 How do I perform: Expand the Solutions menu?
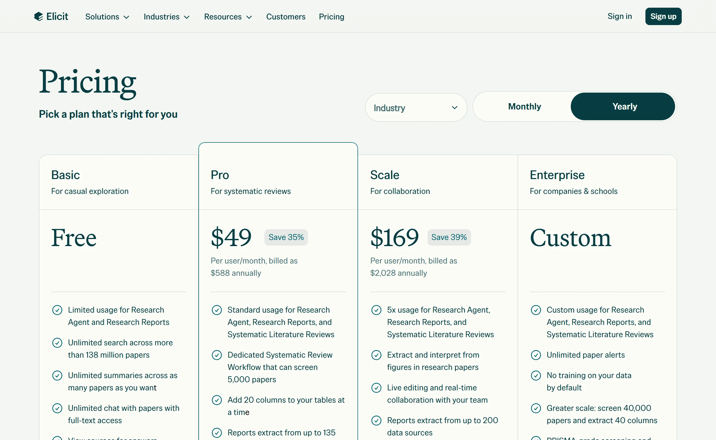point(107,17)
